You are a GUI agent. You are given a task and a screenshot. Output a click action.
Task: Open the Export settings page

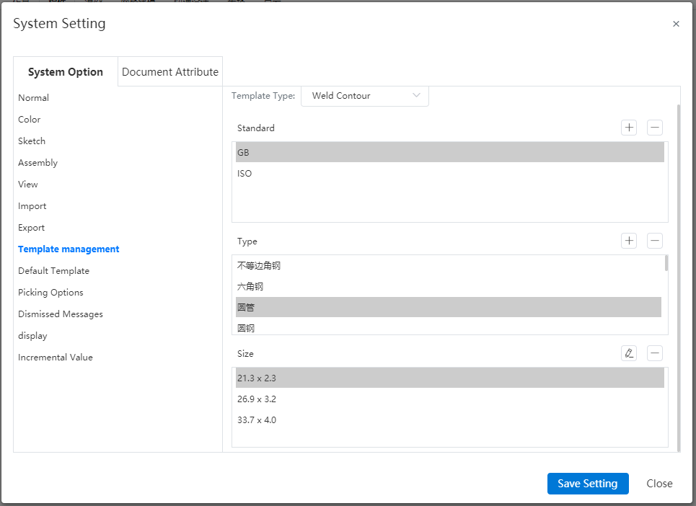tap(31, 228)
